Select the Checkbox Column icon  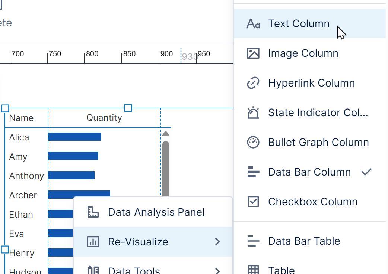254,202
